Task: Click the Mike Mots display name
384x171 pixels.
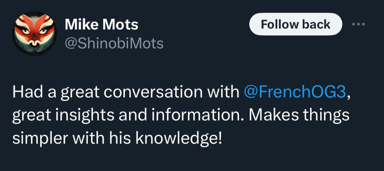Action: (101, 25)
